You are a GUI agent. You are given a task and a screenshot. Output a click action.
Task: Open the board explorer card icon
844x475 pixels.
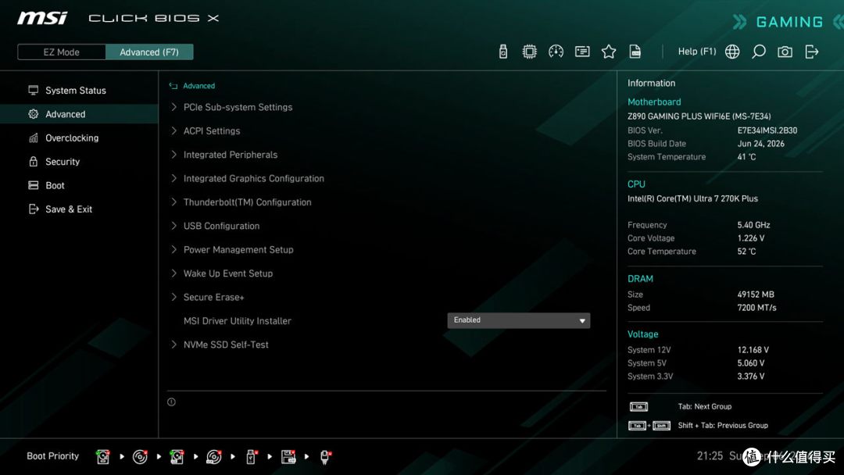pos(582,52)
